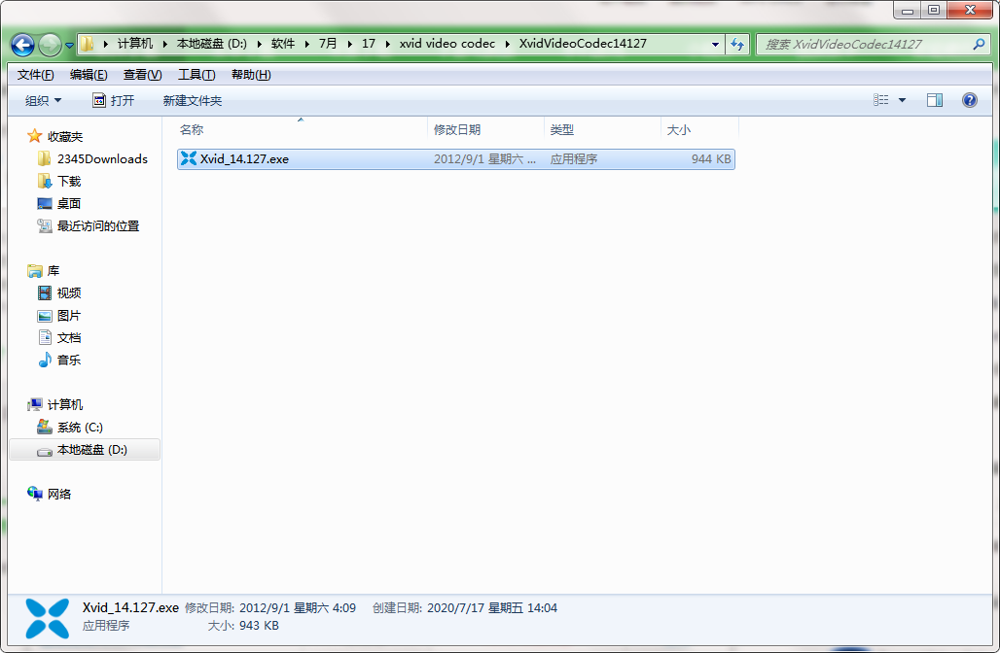Click the 收藏夹 star icon
The height and width of the screenshot is (653, 1000).
point(34,136)
